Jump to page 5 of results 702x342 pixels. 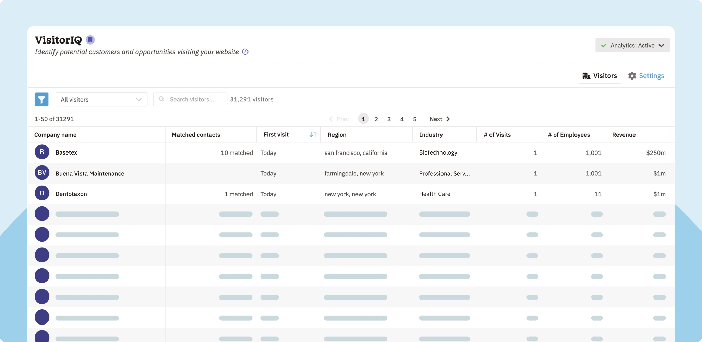[414, 119]
